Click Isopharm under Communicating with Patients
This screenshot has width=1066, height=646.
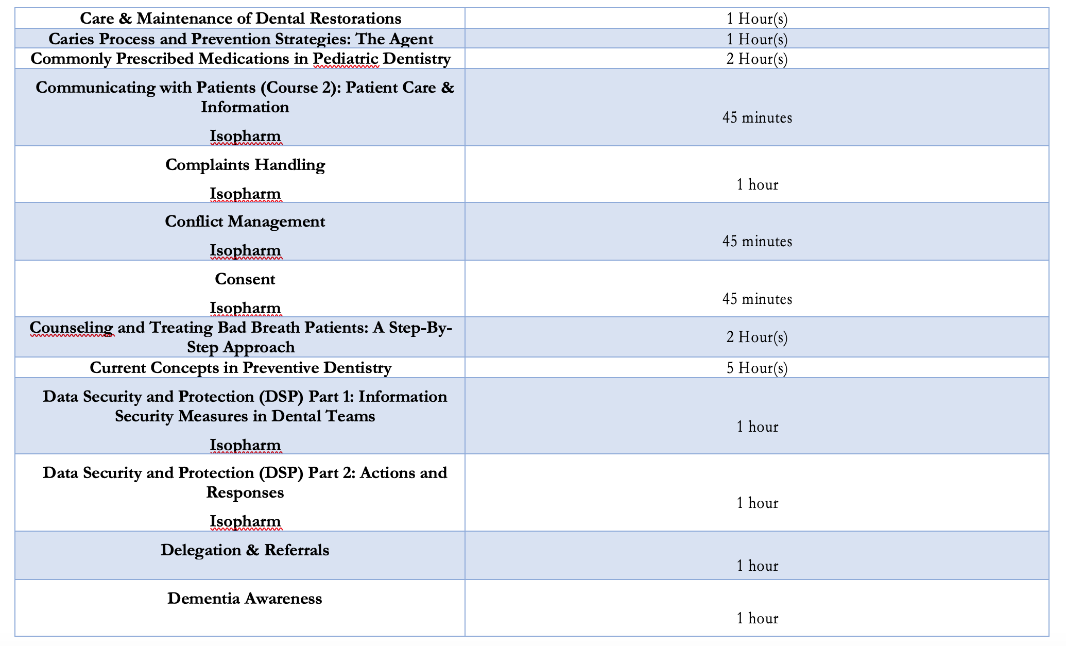246,137
